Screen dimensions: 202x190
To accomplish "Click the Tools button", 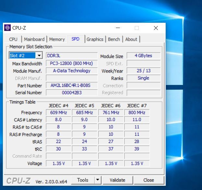I will 82,180.
